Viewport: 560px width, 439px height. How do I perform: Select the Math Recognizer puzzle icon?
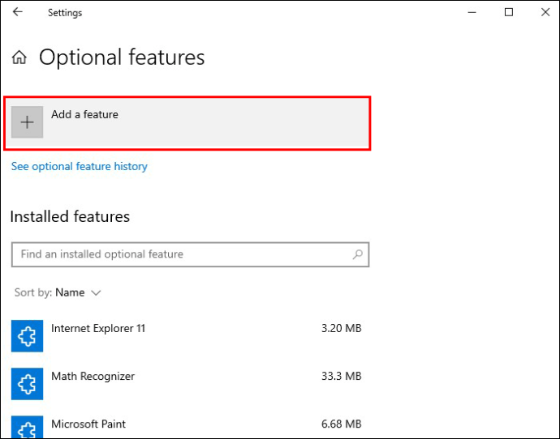pos(27,383)
